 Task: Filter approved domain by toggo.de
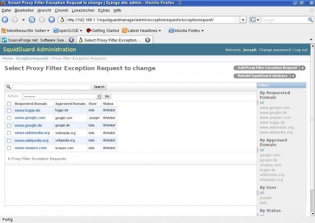pyautogui.click(x=267, y=170)
